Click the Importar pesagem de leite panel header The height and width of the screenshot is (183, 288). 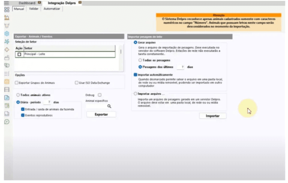[180, 37]
